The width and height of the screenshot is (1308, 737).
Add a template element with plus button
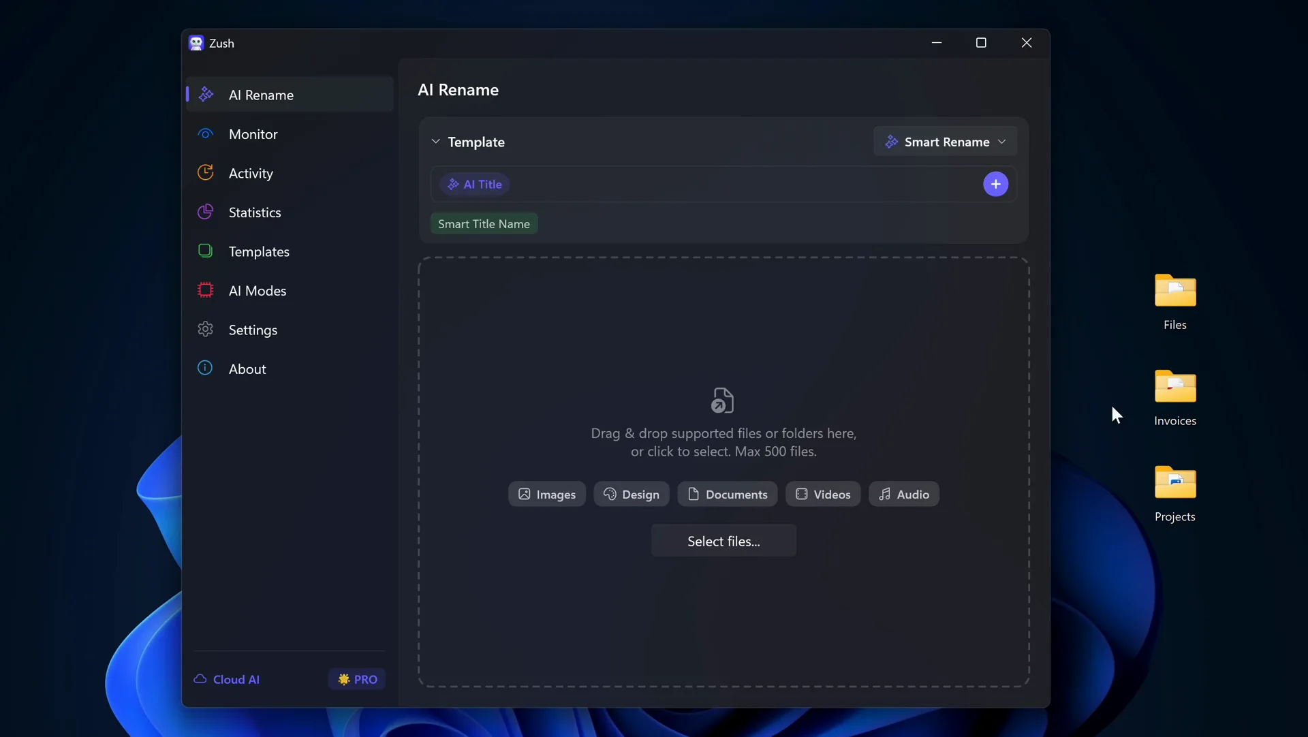995,184
